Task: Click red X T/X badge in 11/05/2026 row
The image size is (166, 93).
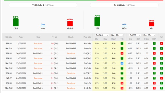Action: click(x=162, y=43)
